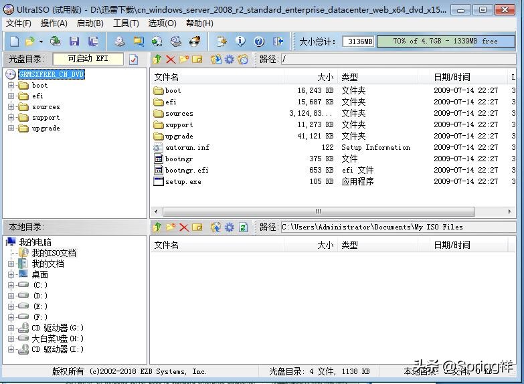Select 我的ISO文档 in local tree
The width and height of the screenshot is (524, 384).
pyautogui.click(x=54, y=253)
